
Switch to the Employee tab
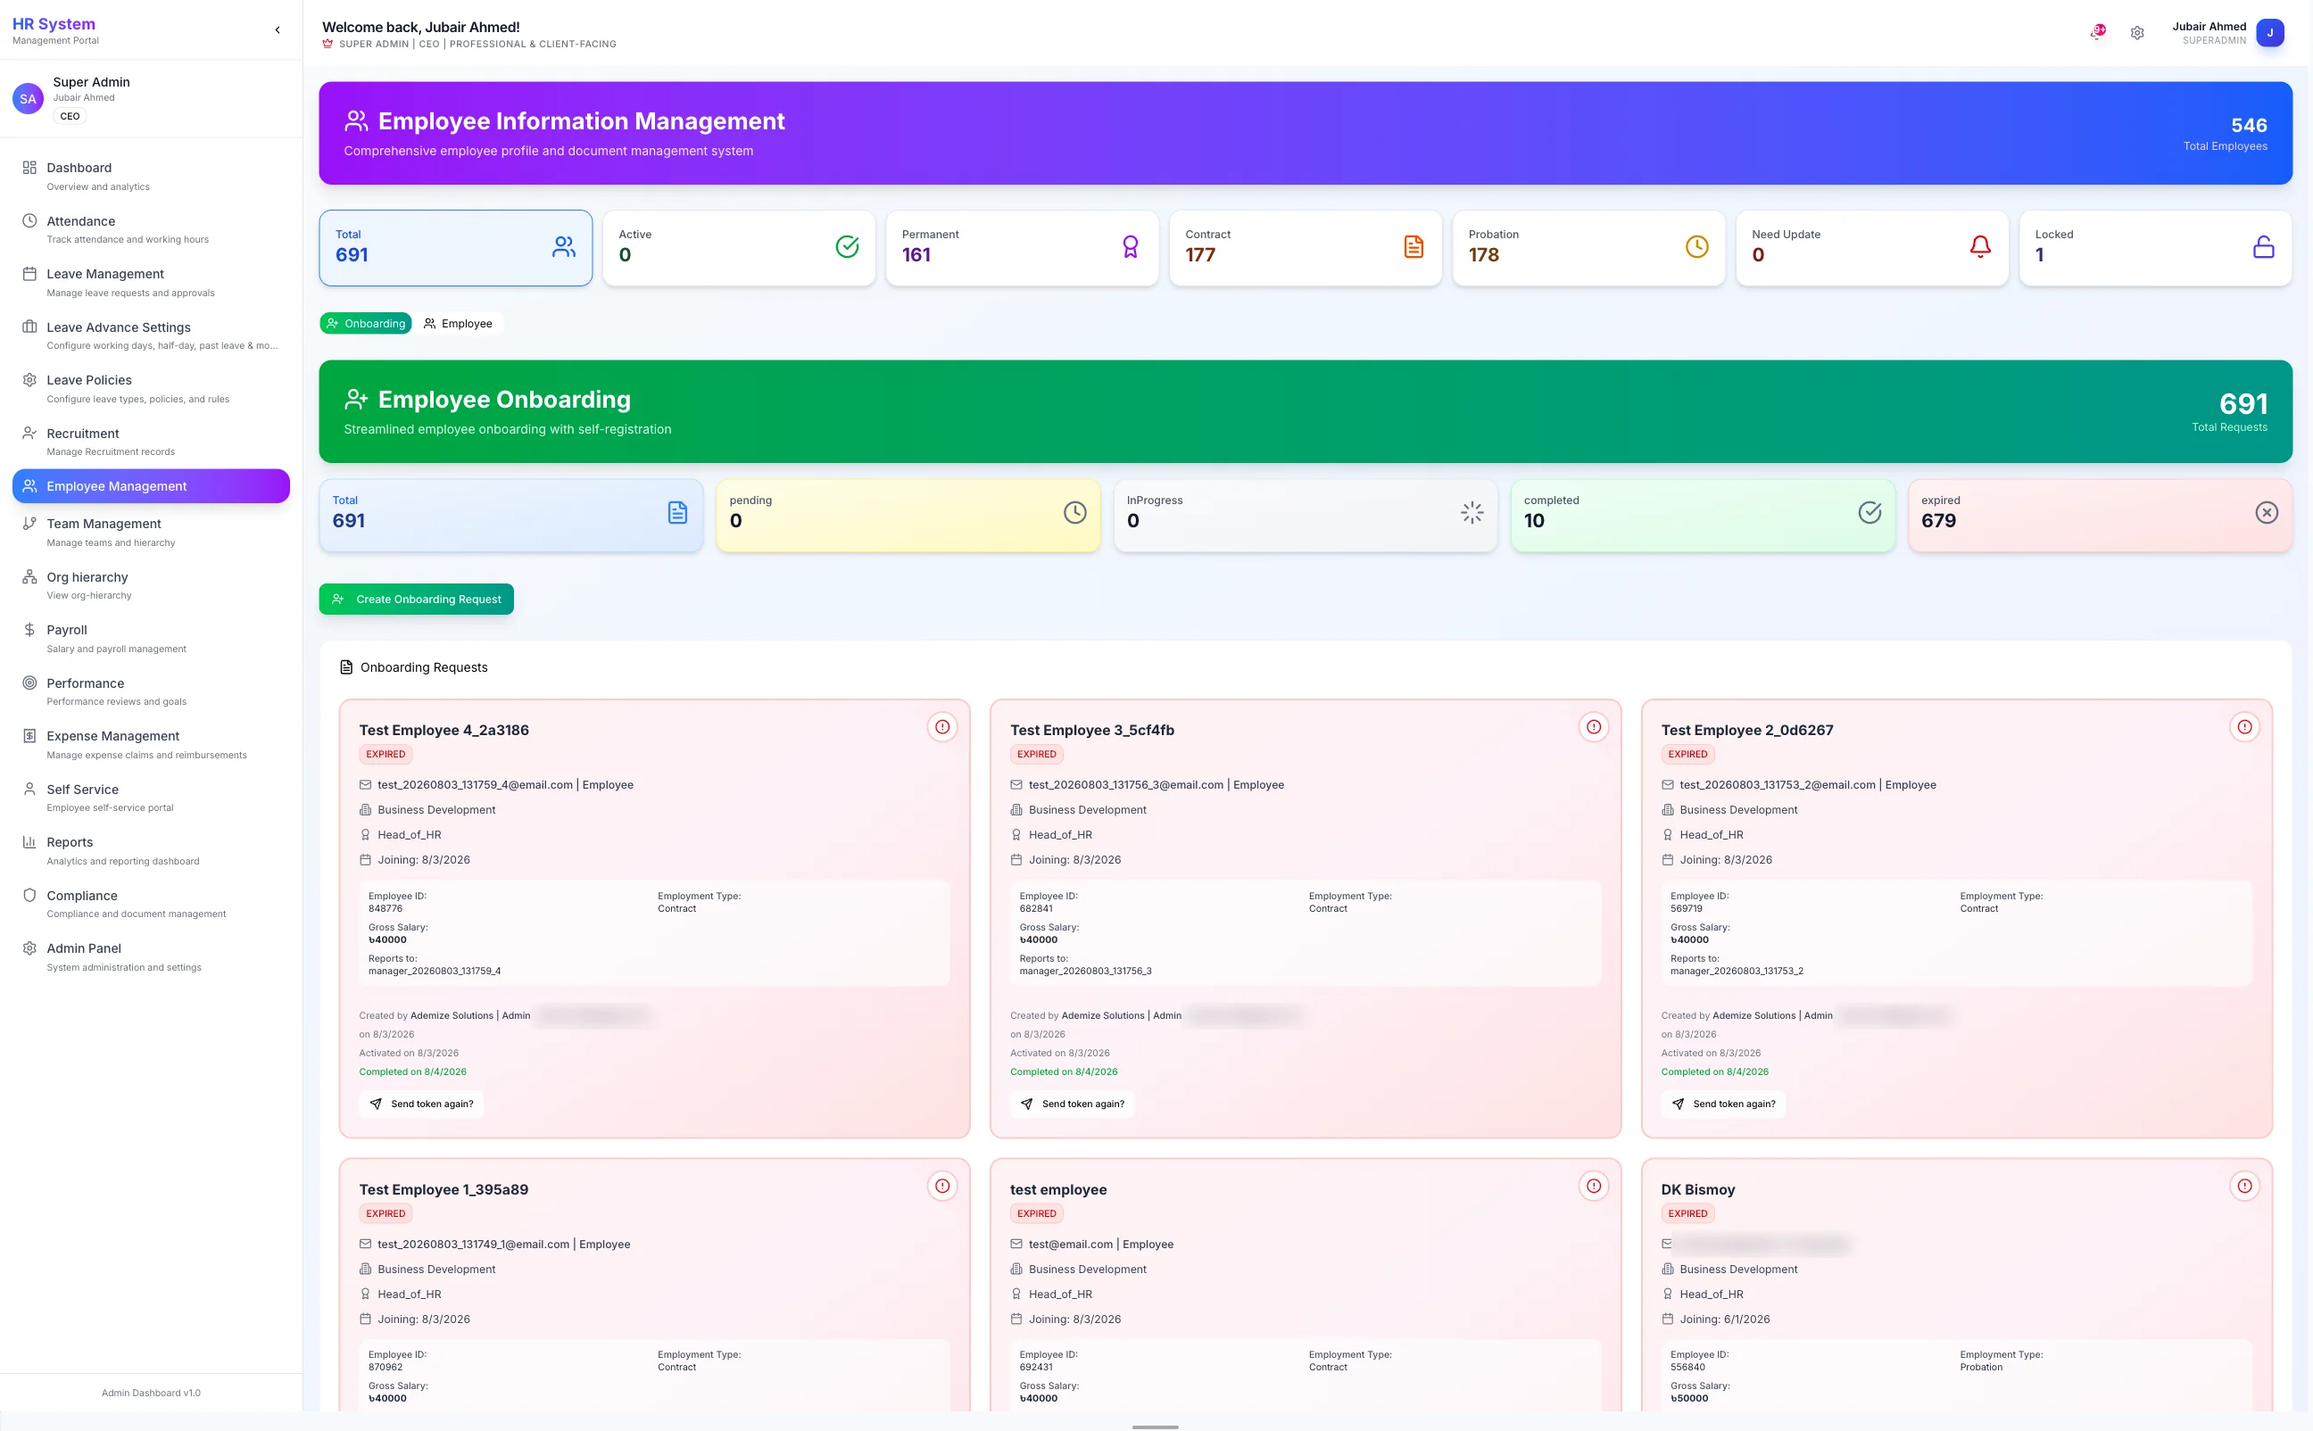(458, 324)
